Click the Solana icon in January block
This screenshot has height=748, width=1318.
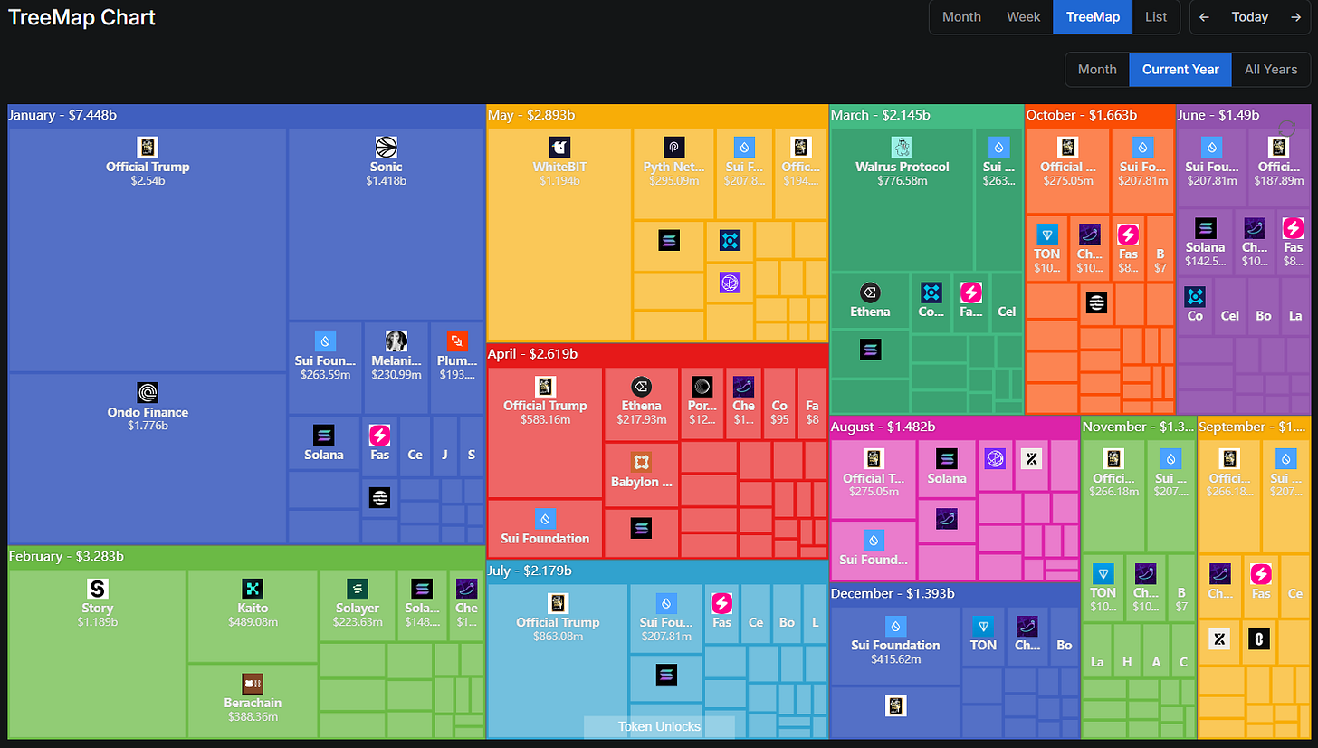(x=324, y=435)
